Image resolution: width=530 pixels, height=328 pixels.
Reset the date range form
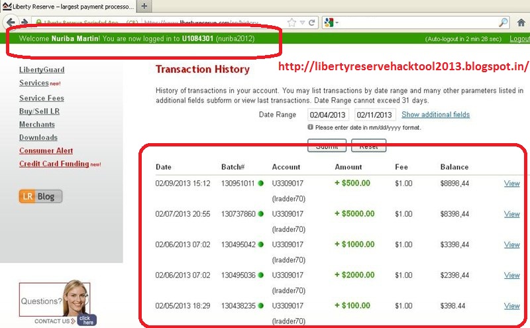click(x=368, y=145)
